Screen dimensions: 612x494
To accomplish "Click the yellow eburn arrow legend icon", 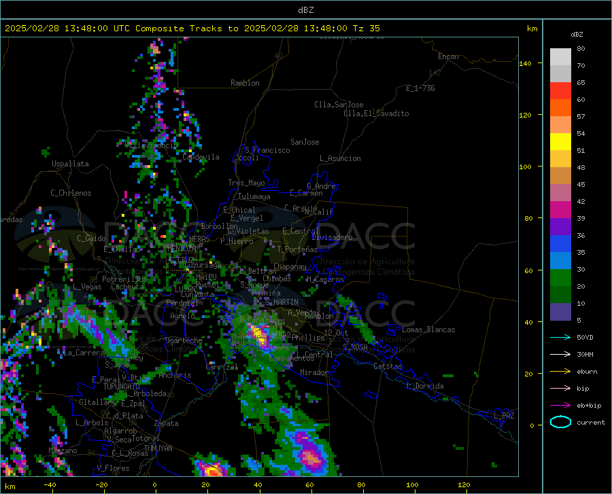I will coord(560,371).
